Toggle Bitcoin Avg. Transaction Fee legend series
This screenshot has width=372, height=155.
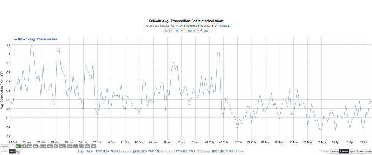tap(36, 39)
